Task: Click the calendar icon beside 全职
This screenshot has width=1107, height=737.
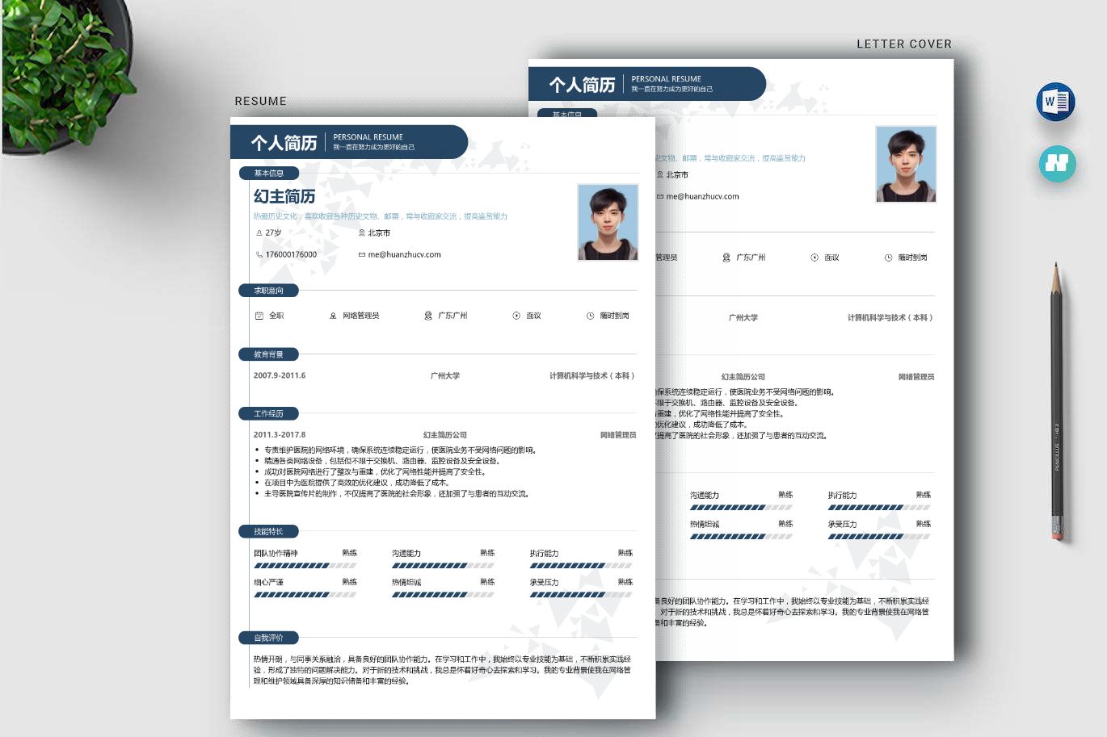Action: [x=259, y=316]
